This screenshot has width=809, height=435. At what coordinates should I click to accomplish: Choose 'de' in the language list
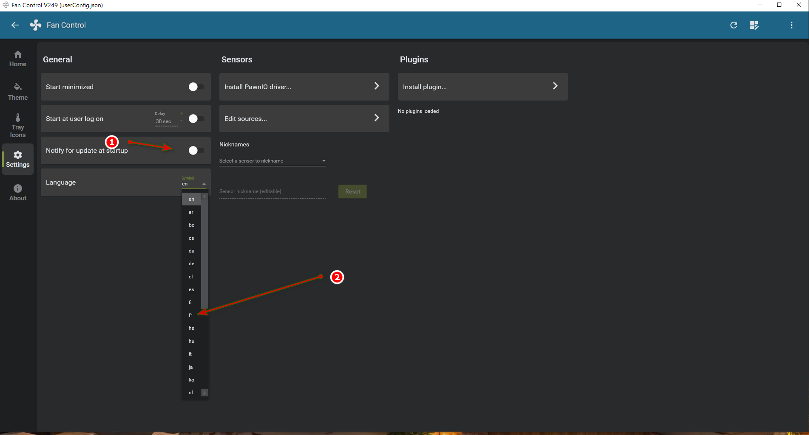pos(191,264)
